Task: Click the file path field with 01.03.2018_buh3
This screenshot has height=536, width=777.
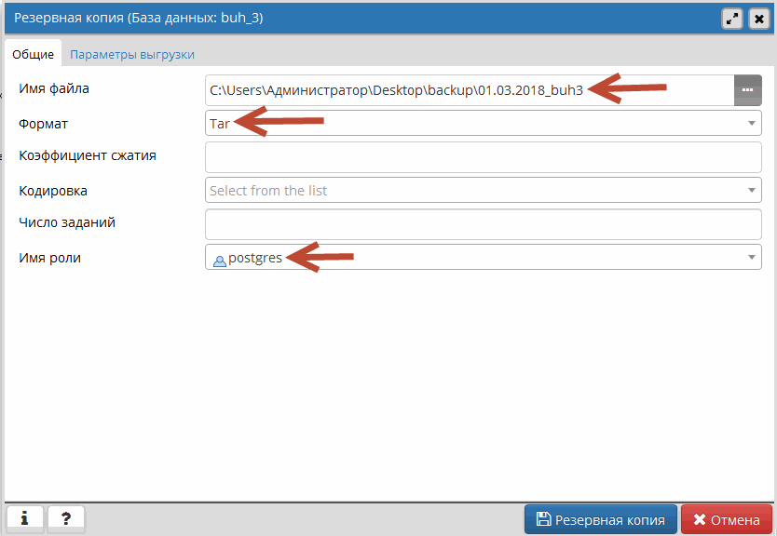Action: coord(466,90)
